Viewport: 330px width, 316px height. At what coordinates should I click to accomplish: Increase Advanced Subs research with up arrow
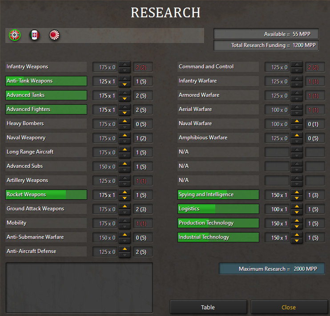125,164
